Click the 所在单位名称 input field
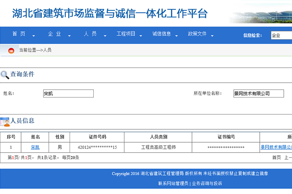 [258, 93]
